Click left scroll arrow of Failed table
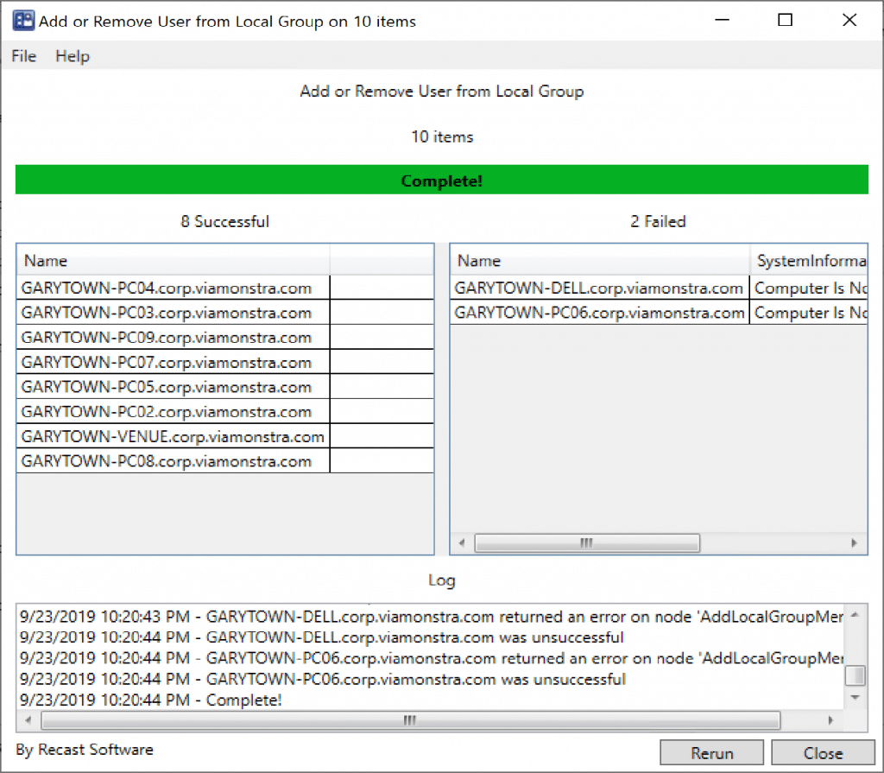 coord(462,543)
